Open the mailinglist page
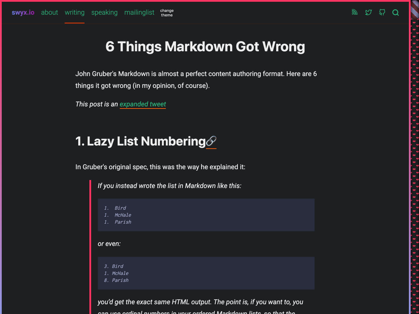 pyautogui.click(x=139, y=13)
